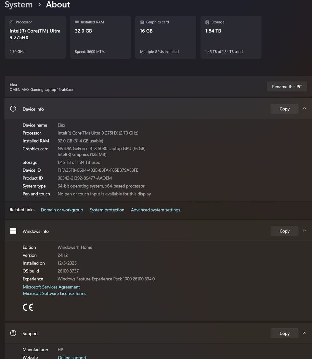Collapse the Windows info section
Screen dimensions: 312x359
[305, 231]
